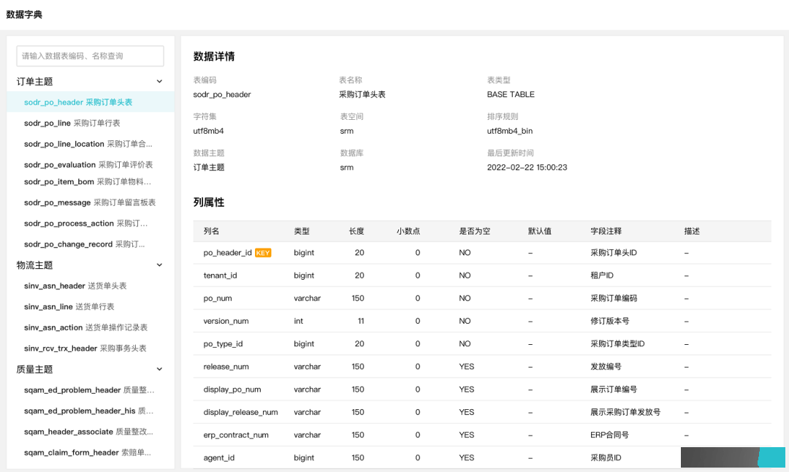Open the sodr_po_process_action table entry
This screenshot has width=789, height=472.
pos(85,224)
